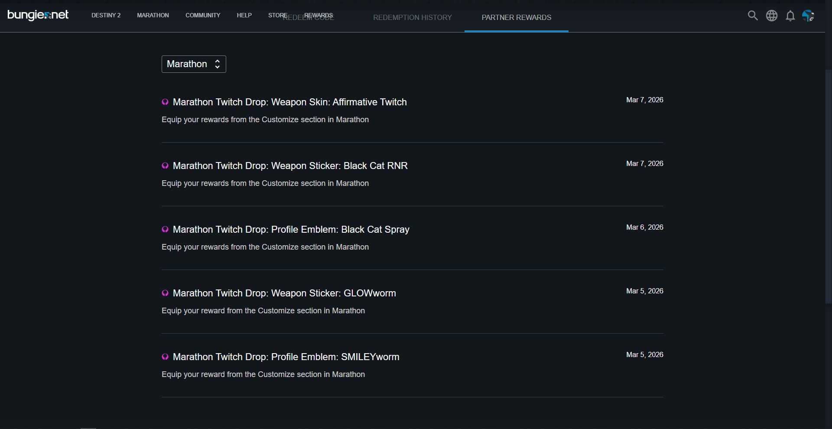Open the Community navigation menu

[203, 15]
